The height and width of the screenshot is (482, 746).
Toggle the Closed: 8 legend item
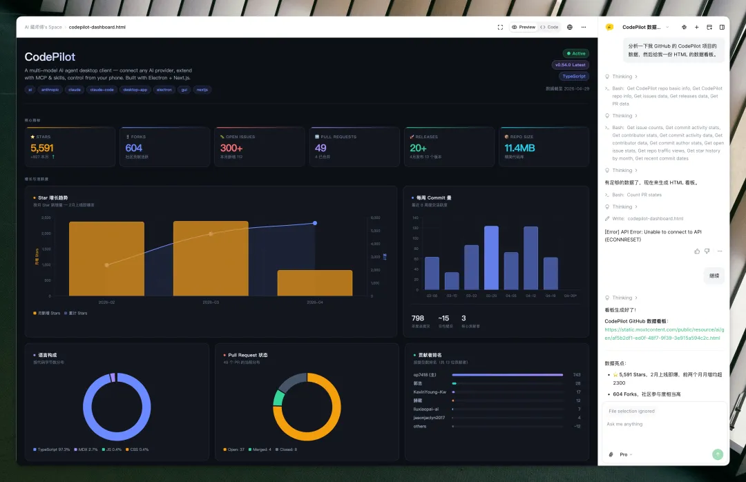(x=286, y=450)
